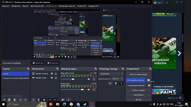Mute Звук раб. стола audio
This screenshot has width=191, height=107.
pyautogui.click(x=89, y=79)
